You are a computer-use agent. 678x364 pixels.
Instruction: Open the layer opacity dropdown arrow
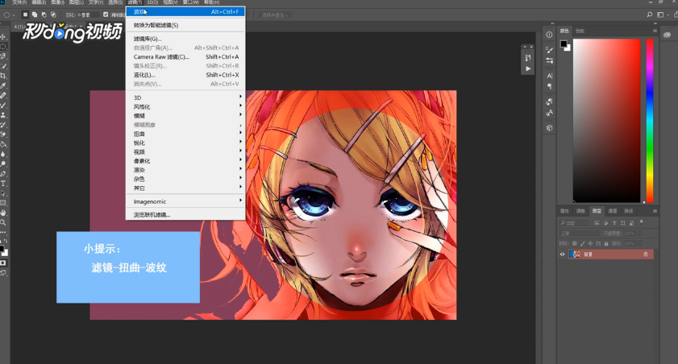click(639, 234)
